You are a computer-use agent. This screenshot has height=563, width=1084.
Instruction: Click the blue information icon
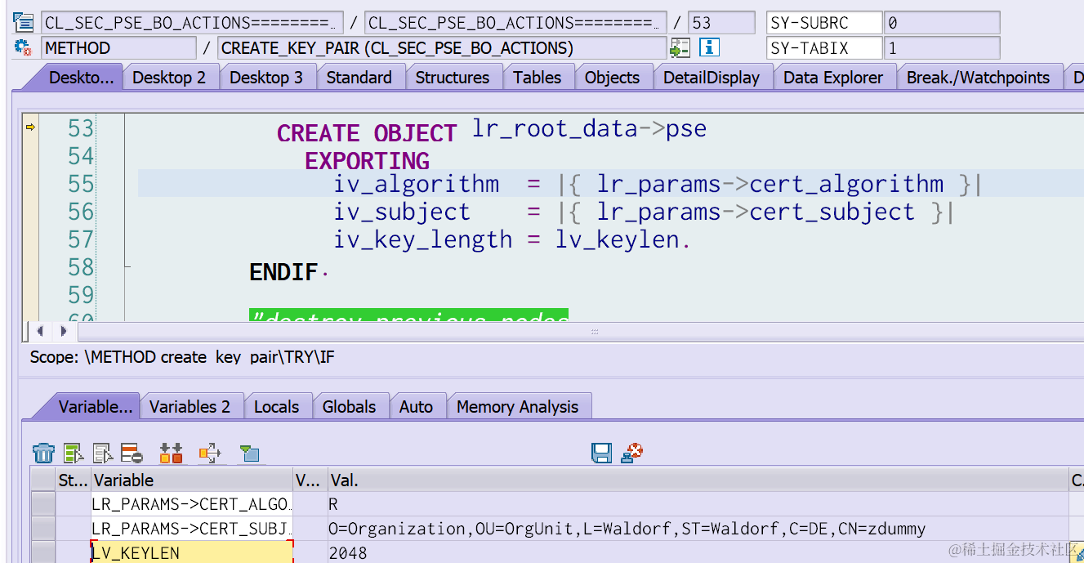pyautogui.click(x=709, y=47)
